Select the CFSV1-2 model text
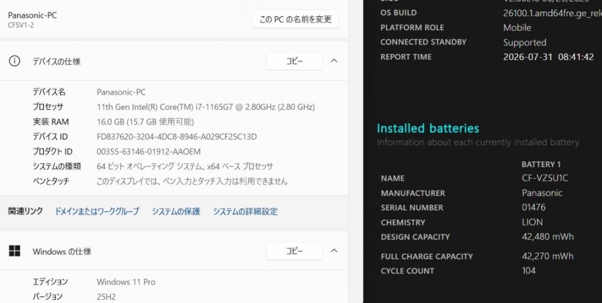 pyautogui.click(x=20, y=25)
